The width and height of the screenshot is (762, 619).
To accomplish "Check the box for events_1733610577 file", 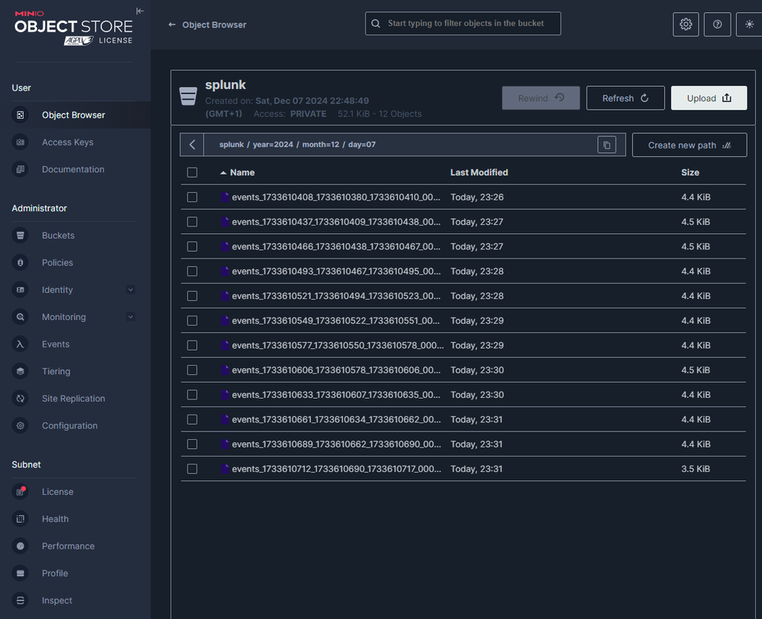I will click(x=192, y=345).
